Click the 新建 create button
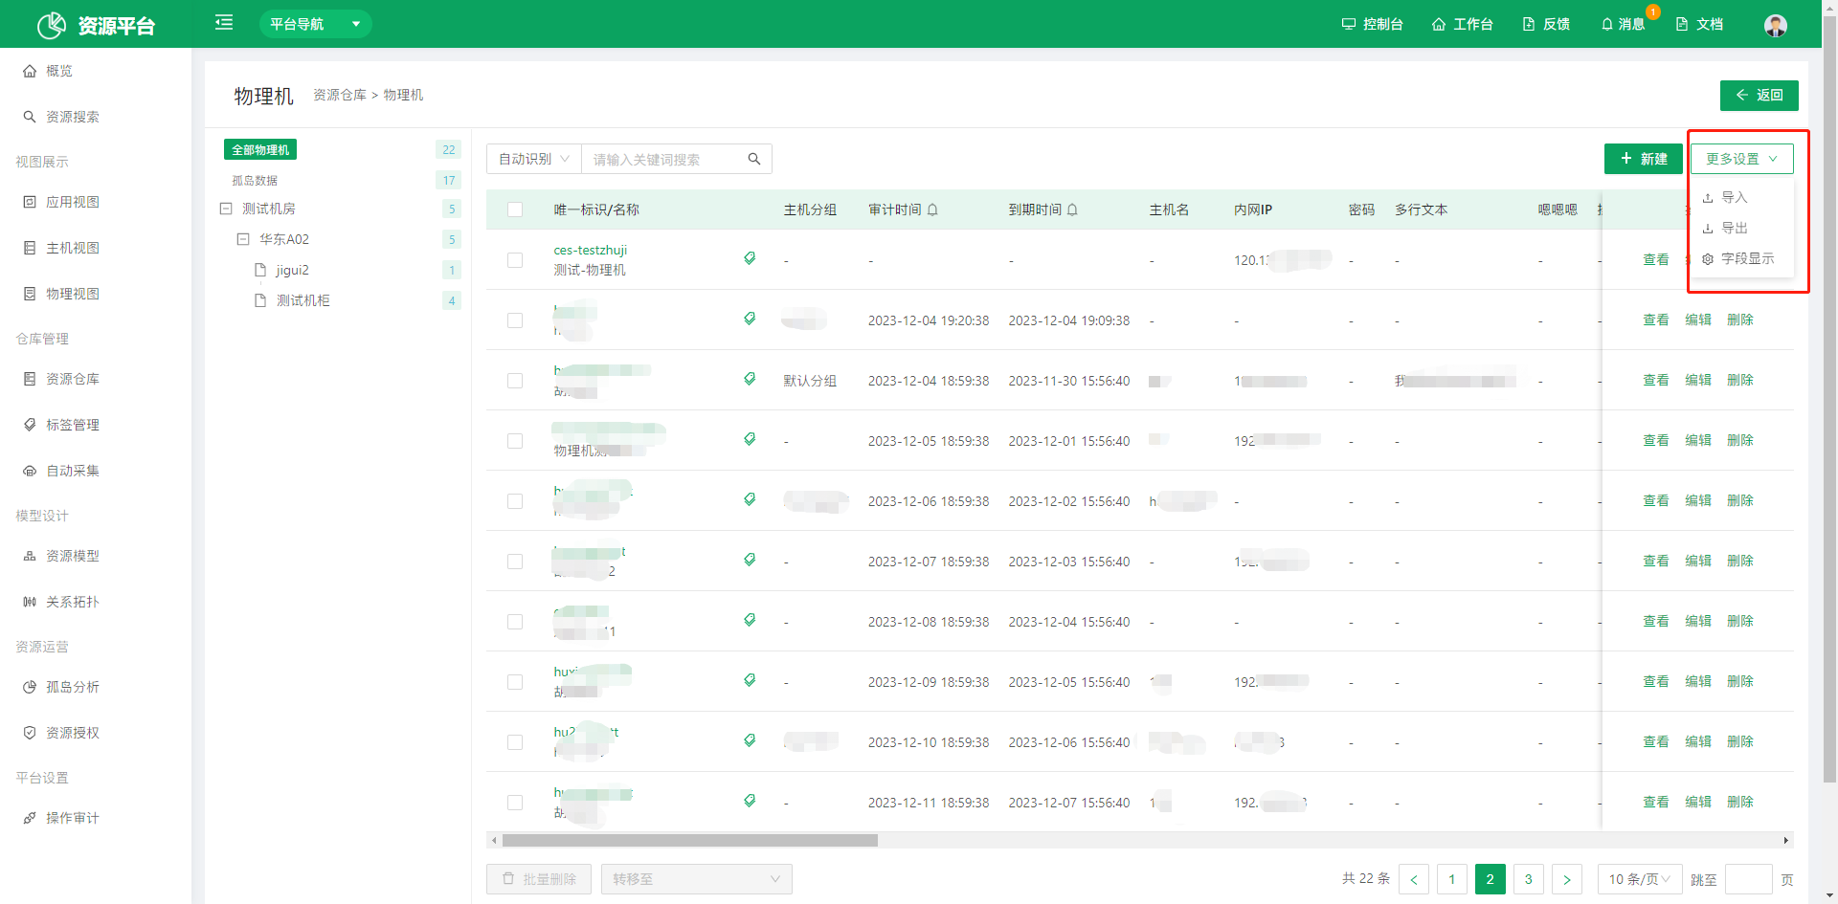 coord(1643,159)
